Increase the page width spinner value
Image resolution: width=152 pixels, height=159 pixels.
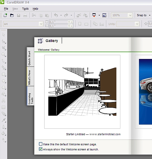[x=72, y=22]
